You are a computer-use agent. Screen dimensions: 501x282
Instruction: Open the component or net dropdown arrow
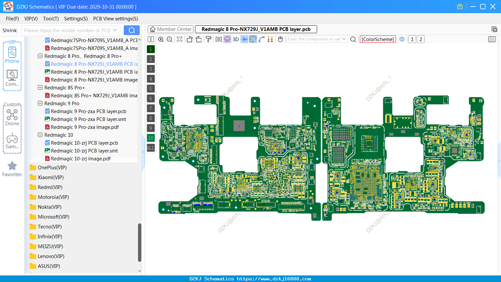tap(344, 39)
